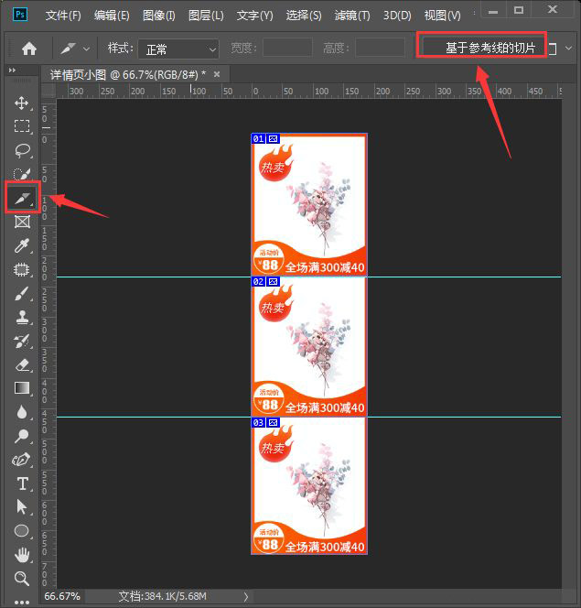Open the 文字(Y) menu
The image size is (581, 608).
coord(254,16)
